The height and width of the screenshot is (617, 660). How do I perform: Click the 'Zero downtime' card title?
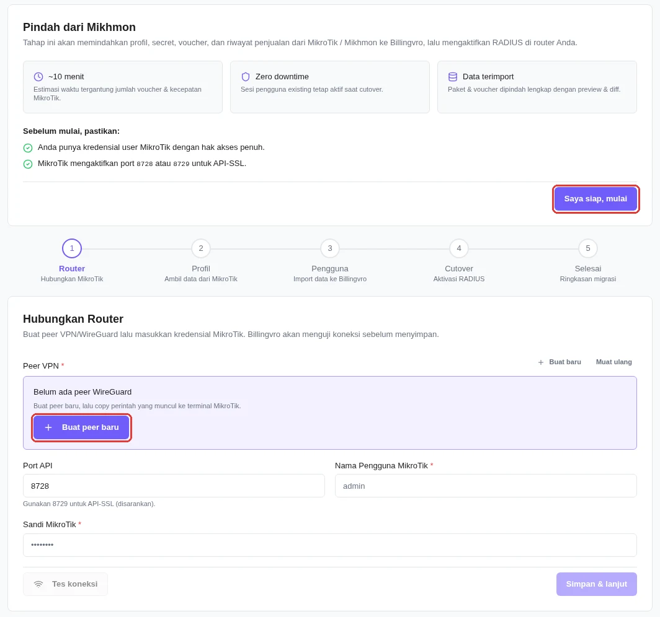pyautogui.click(x=282, y=76)
